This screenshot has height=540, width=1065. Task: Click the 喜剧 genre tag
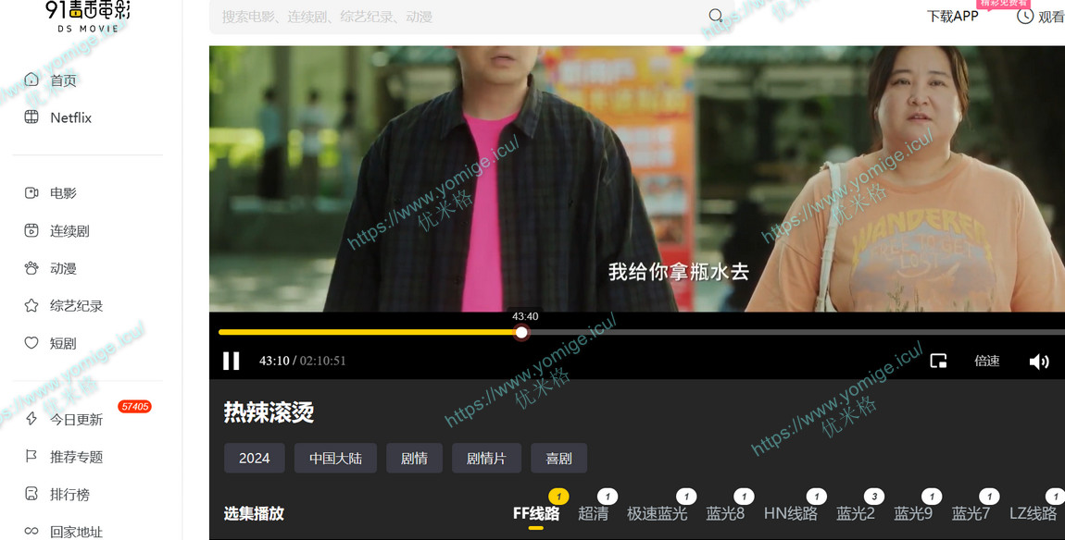point(558,458)
